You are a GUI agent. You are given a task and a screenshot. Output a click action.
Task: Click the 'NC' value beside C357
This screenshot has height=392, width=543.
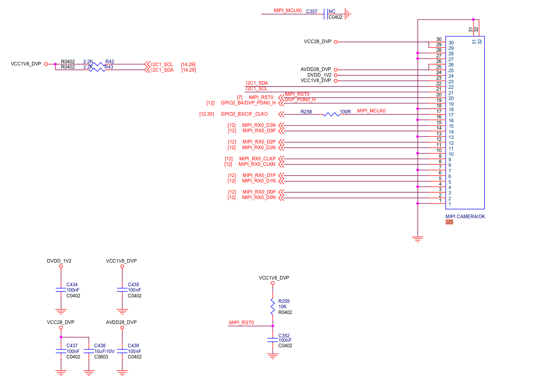(332, 12)
